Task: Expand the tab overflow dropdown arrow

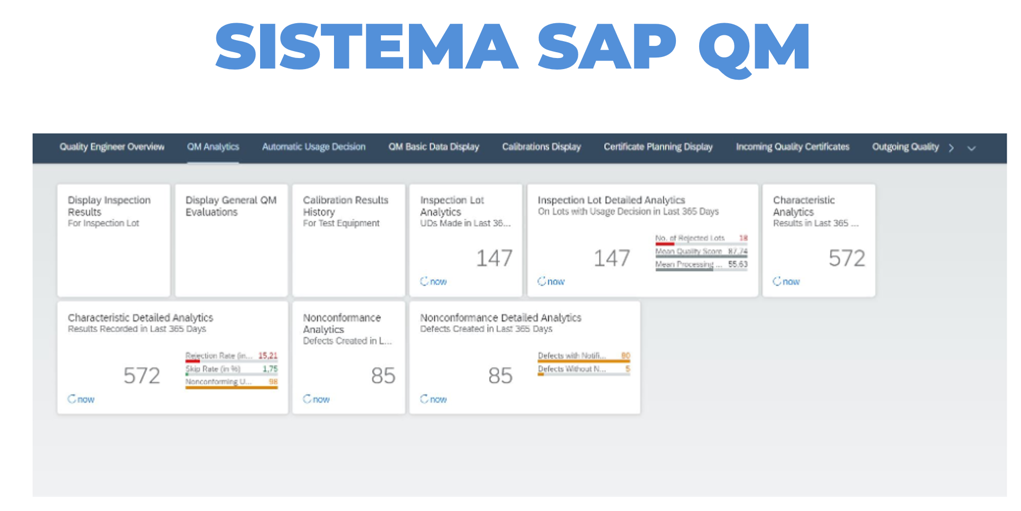Action: tap(971, 149)
